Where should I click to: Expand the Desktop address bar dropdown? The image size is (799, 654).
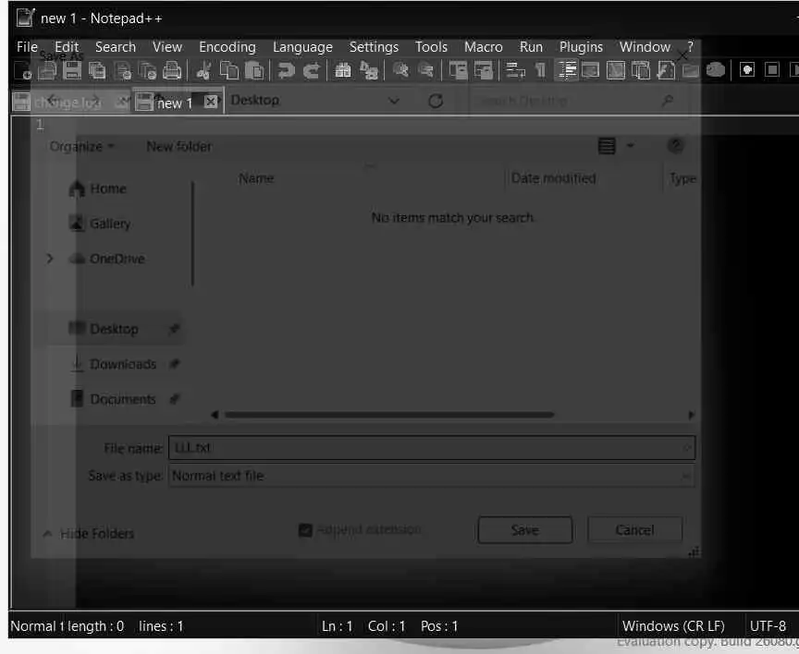pyautogui.click(x=393, y=101)
